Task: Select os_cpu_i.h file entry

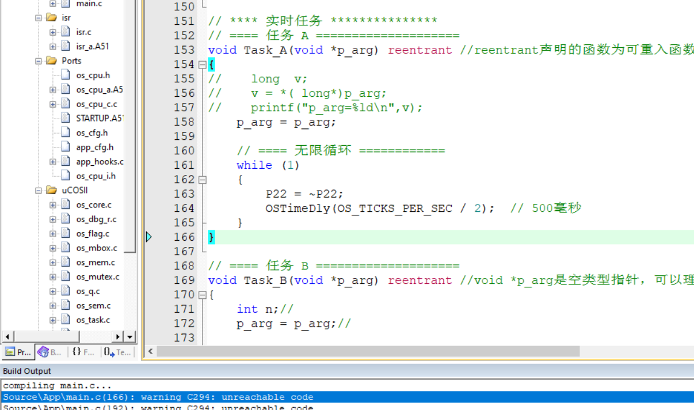Action: [x=96, y=176]
